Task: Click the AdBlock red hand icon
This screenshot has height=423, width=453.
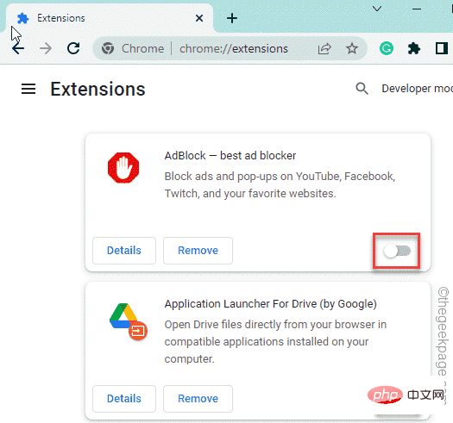Action: 123,168
